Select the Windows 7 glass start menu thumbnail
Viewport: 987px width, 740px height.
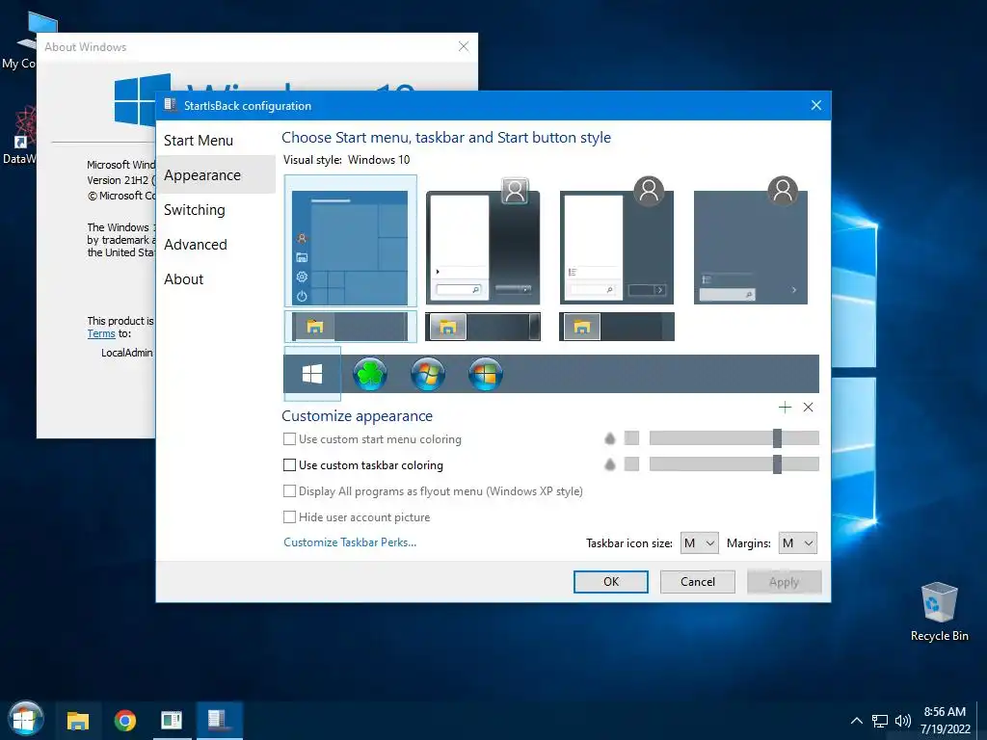pos(483,241)
